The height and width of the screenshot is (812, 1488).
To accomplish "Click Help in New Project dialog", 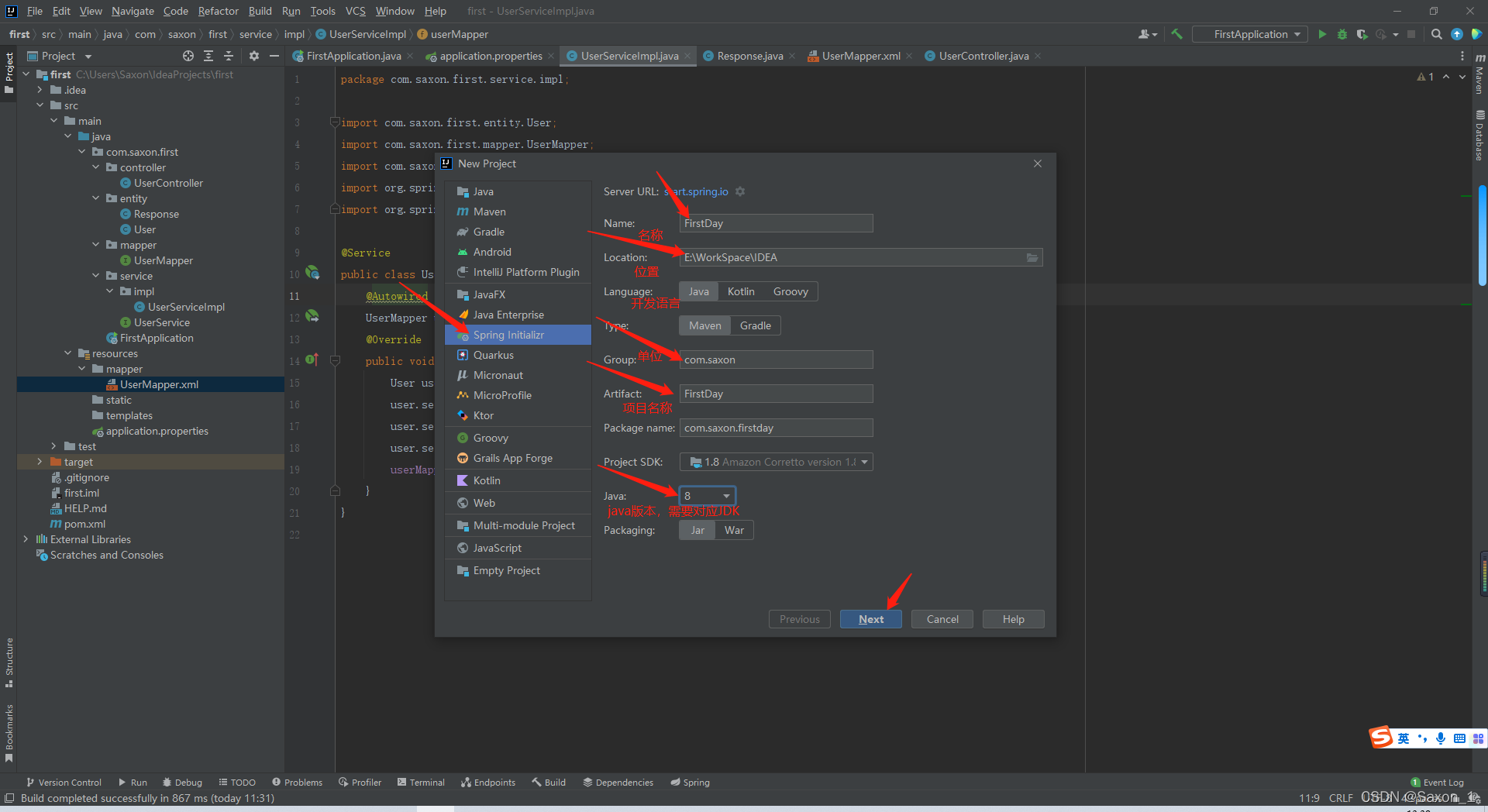I will coord(1013,619).
